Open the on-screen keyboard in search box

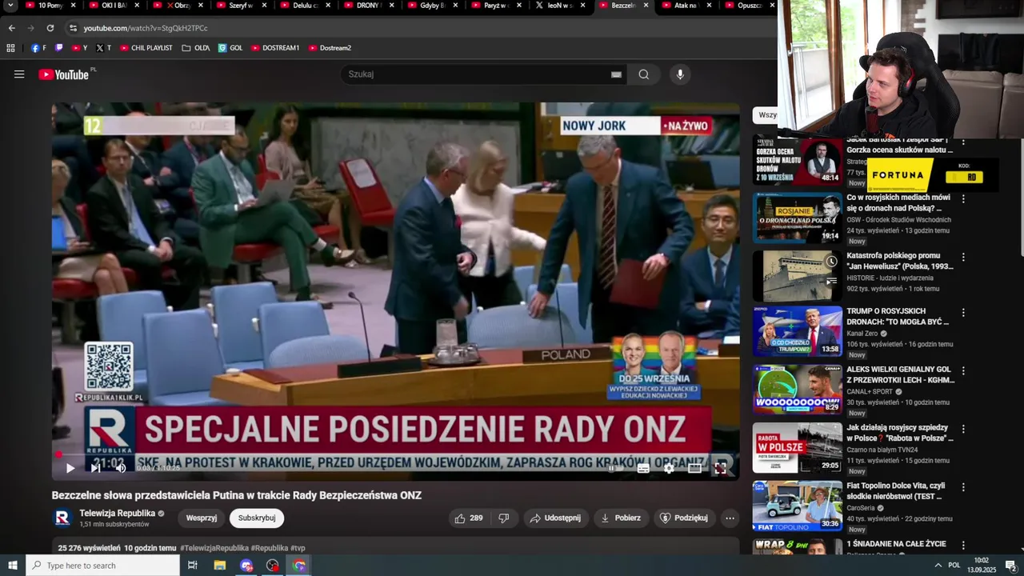(616, 74)
